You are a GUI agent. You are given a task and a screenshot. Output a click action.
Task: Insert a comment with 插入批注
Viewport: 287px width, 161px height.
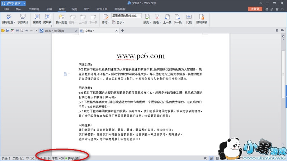[x=61, y=19]
